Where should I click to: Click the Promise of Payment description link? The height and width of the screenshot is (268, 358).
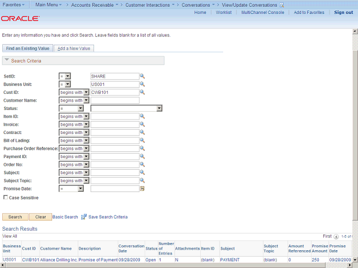pyautogui.click(x=98, y=260)
